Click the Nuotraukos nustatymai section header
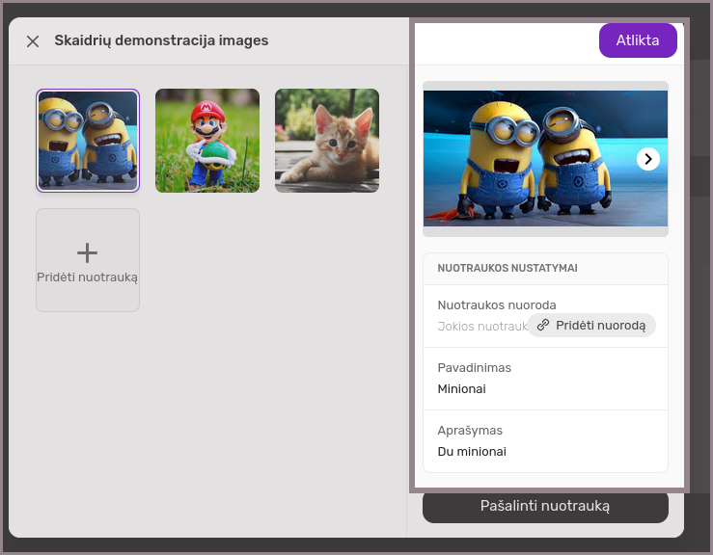Viewport: 713px width, 555px height. tap(507, 269)
